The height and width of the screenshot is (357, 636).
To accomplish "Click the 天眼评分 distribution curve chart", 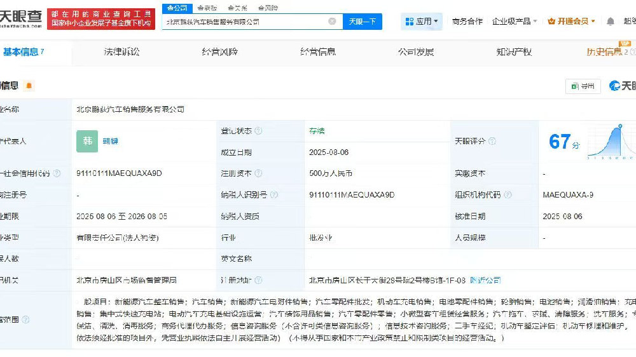I will (x=612, y=141).
